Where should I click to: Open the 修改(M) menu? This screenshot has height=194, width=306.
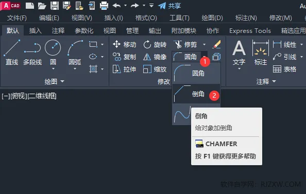(x=281, y=18)
